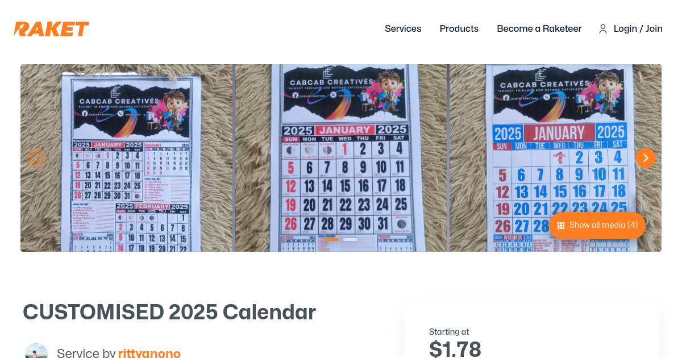The width and height of the screenshot is (682, 358).
Task: Open the Raket logo home link
Action: [51, 29]
